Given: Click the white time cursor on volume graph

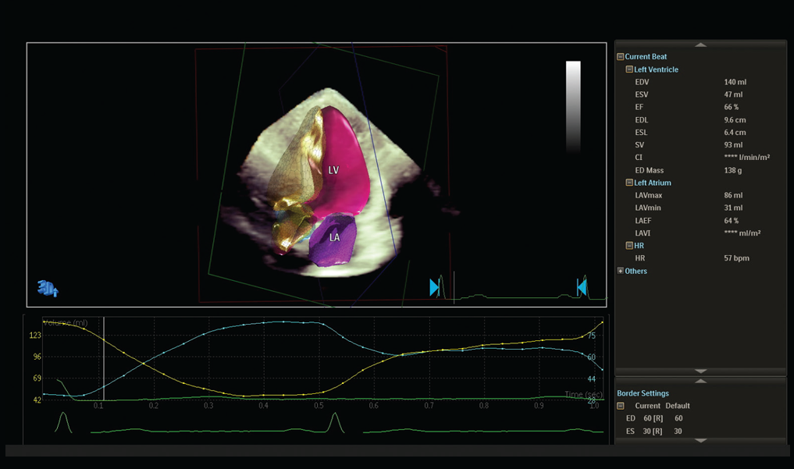Looking at the screenshot, I should click(x=104, y=359).
